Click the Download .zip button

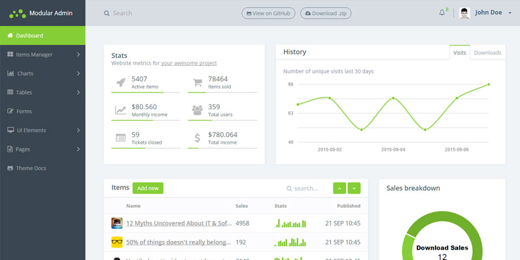pos(326,13)
